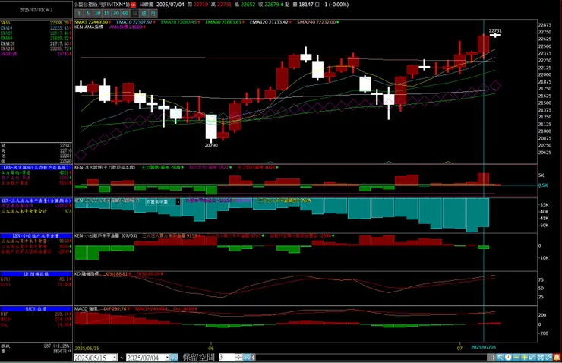
Task: Click the MACD 指標 sub-chart title
Action: pyautogui.click(x=86, y=308)
